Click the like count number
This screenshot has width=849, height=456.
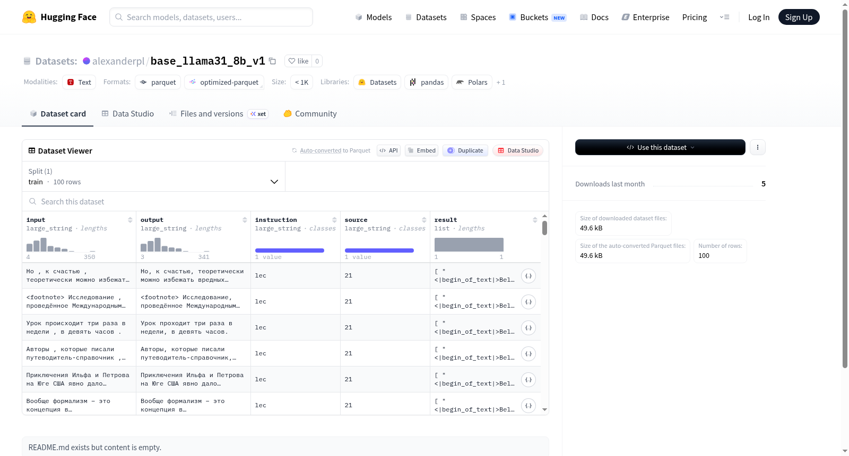317,61
